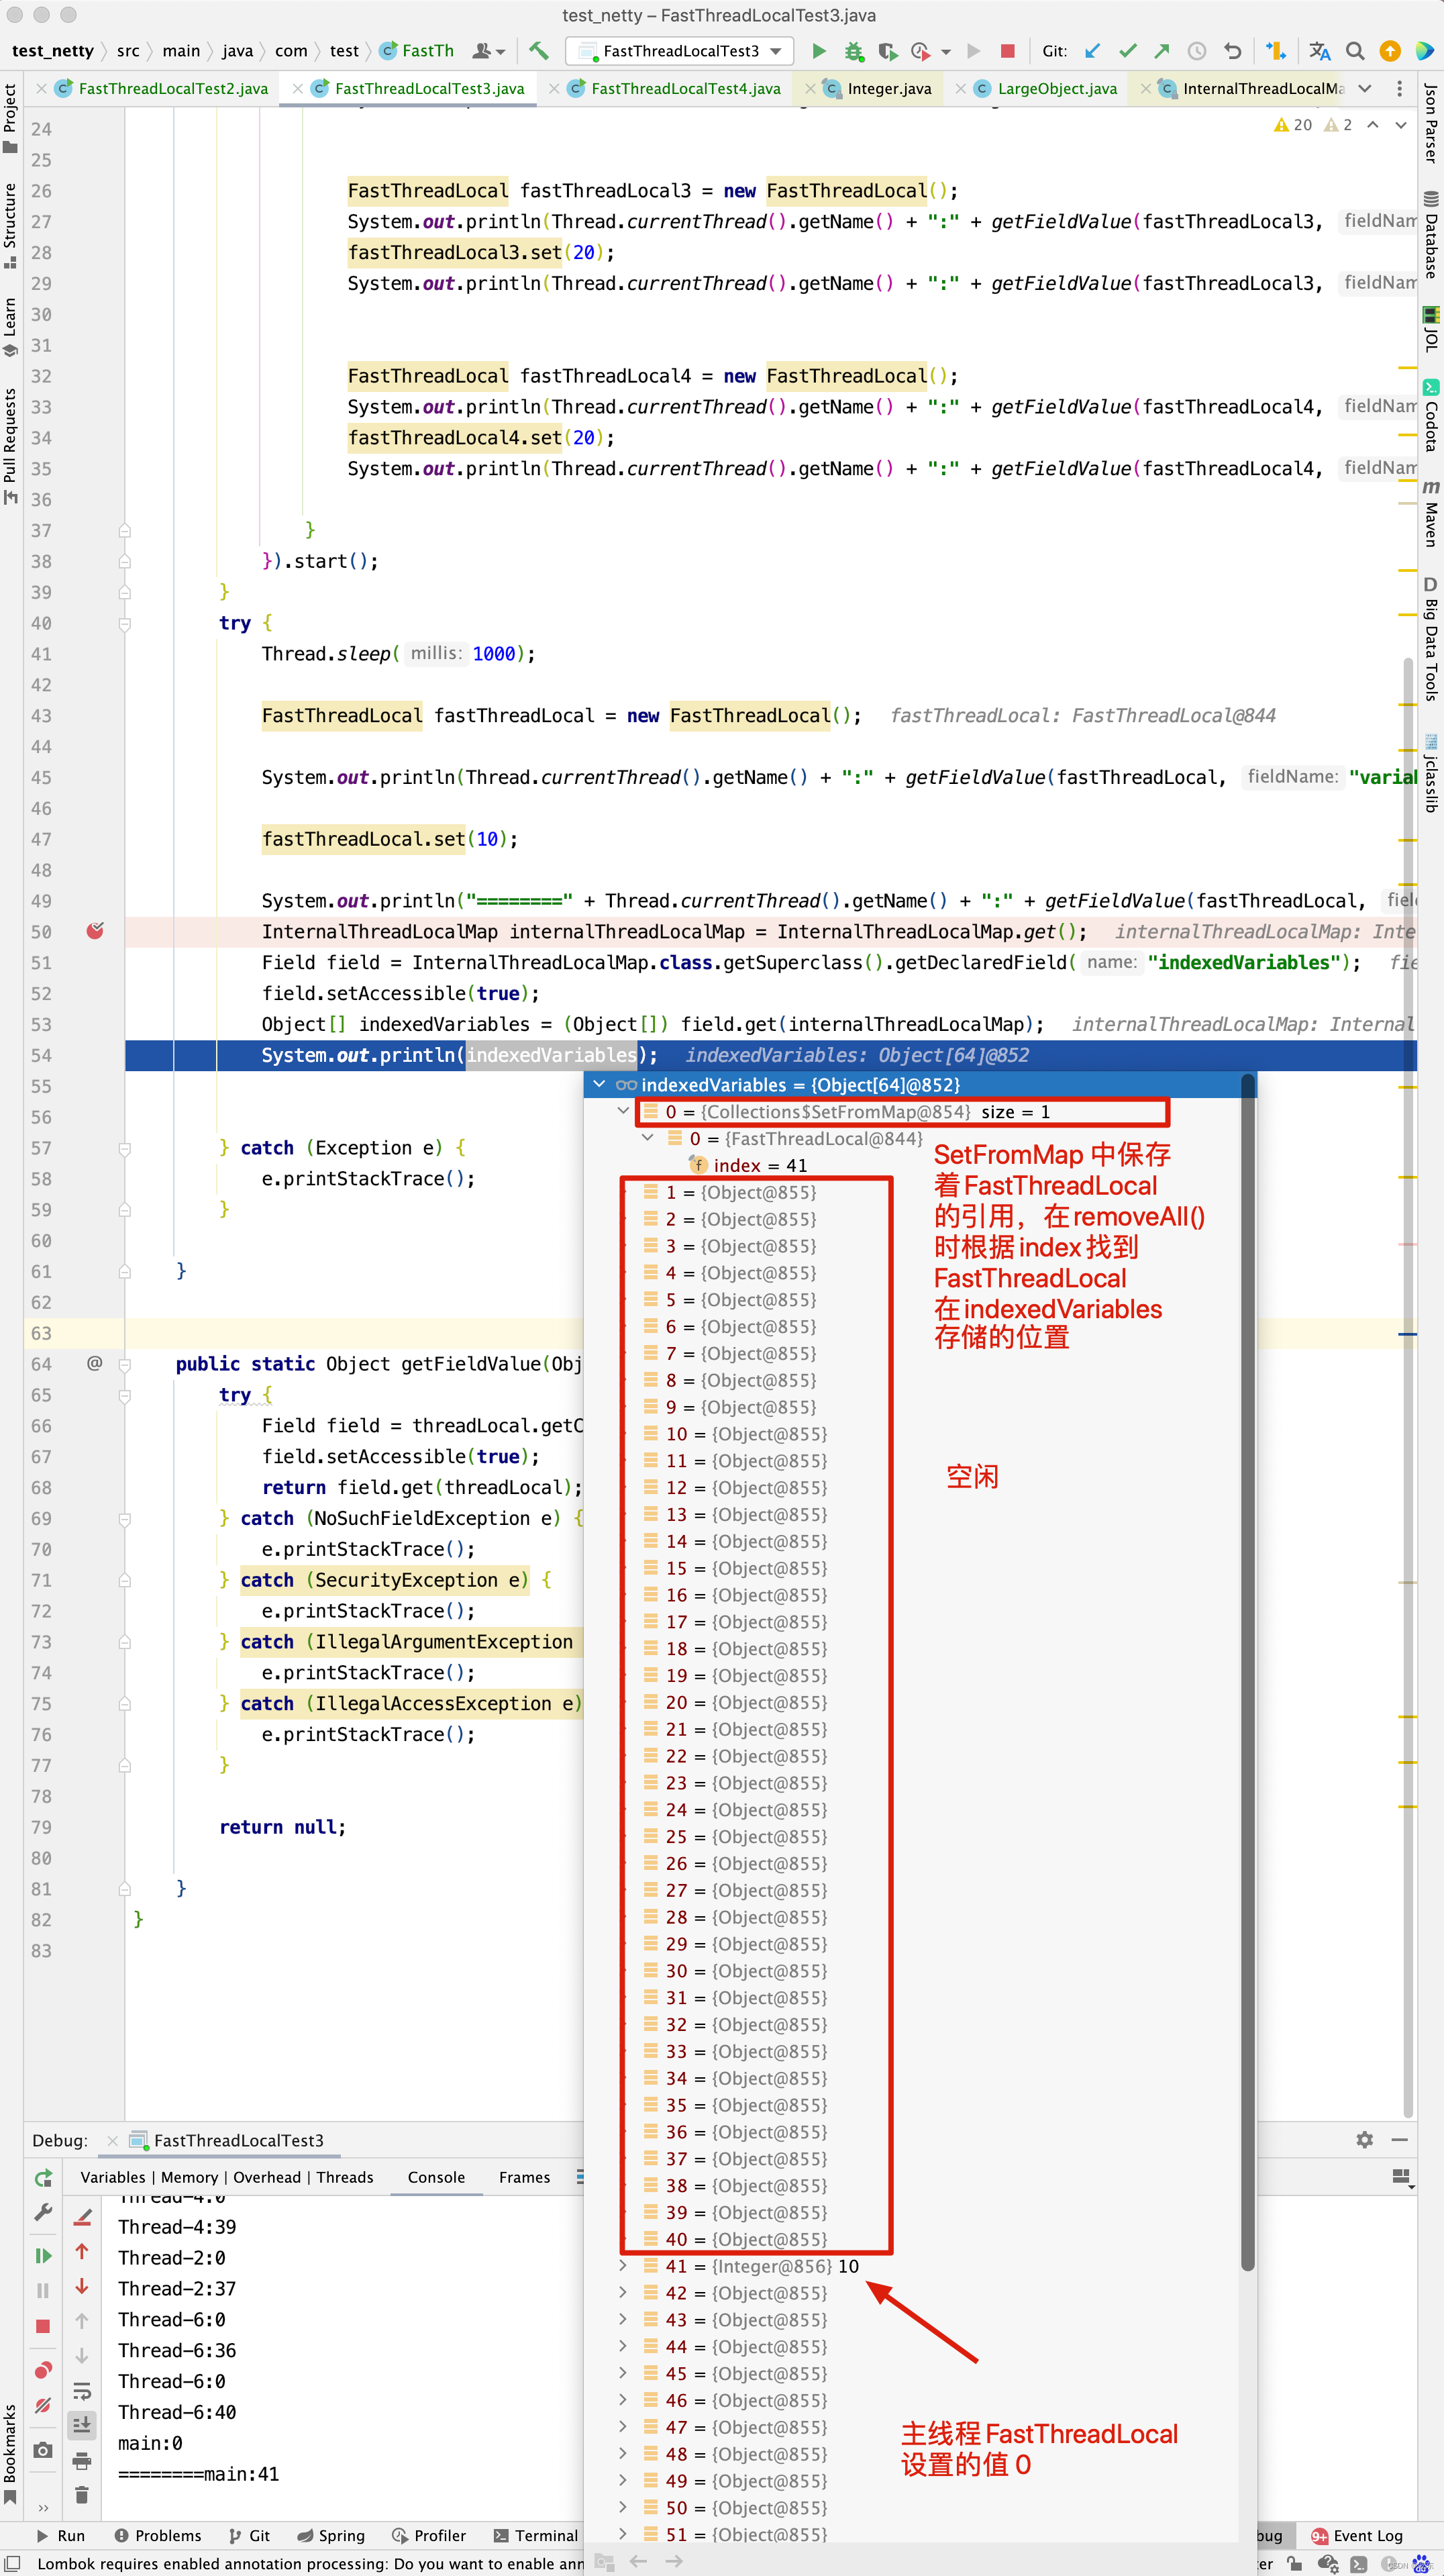Collapse the indexedVariables tree root node
The width and height of the screenshot is (1444, 2576).
coord(599,1084)
